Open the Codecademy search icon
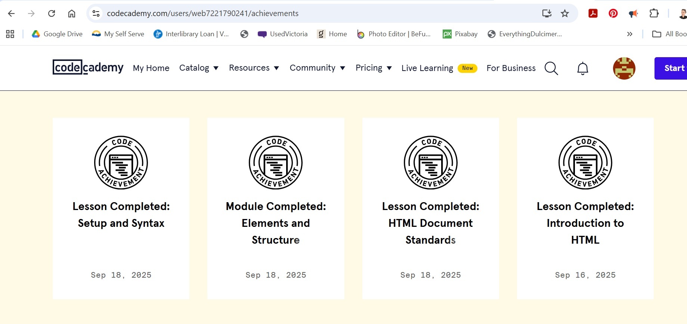Viewport: 687px width, 324px height. click(x=551, y=68)
